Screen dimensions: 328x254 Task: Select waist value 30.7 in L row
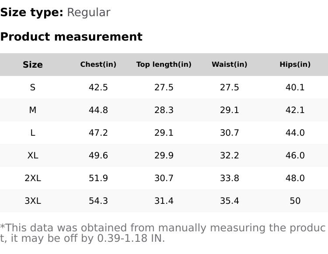pos(230,133)
